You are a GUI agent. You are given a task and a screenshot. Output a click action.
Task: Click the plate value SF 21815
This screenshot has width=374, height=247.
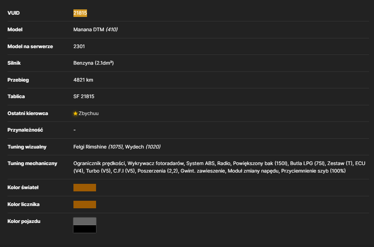(84, 97)
